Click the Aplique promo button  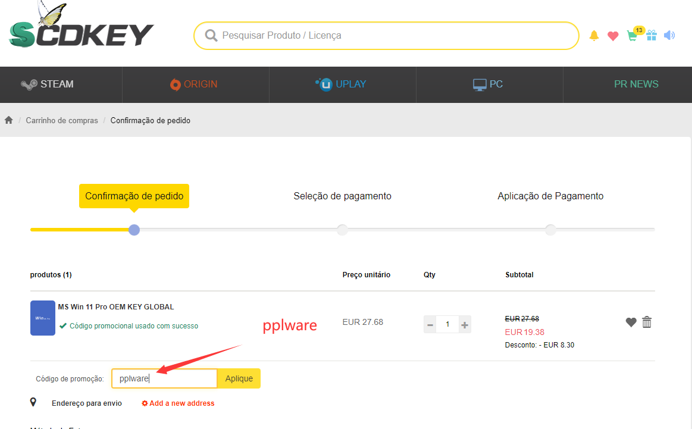point(239,378)
